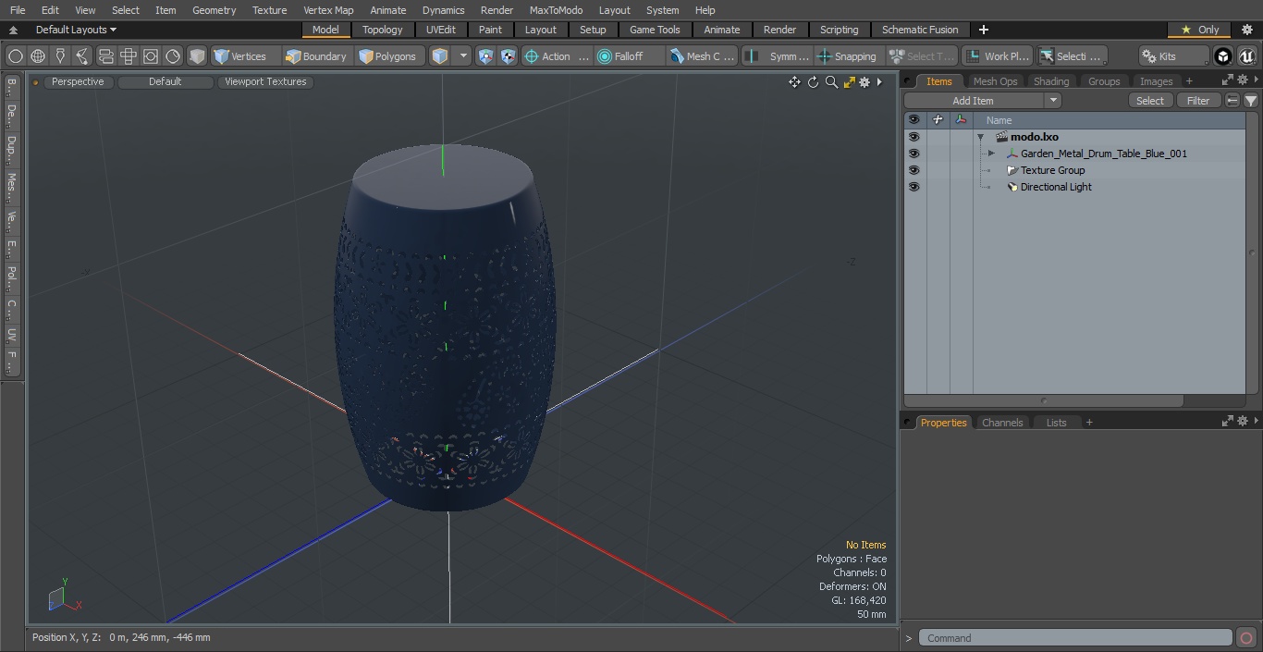Open the Geometry menu
This screenshot has height=652, width=1263.
pyautogui.click(x=214, y=10)
